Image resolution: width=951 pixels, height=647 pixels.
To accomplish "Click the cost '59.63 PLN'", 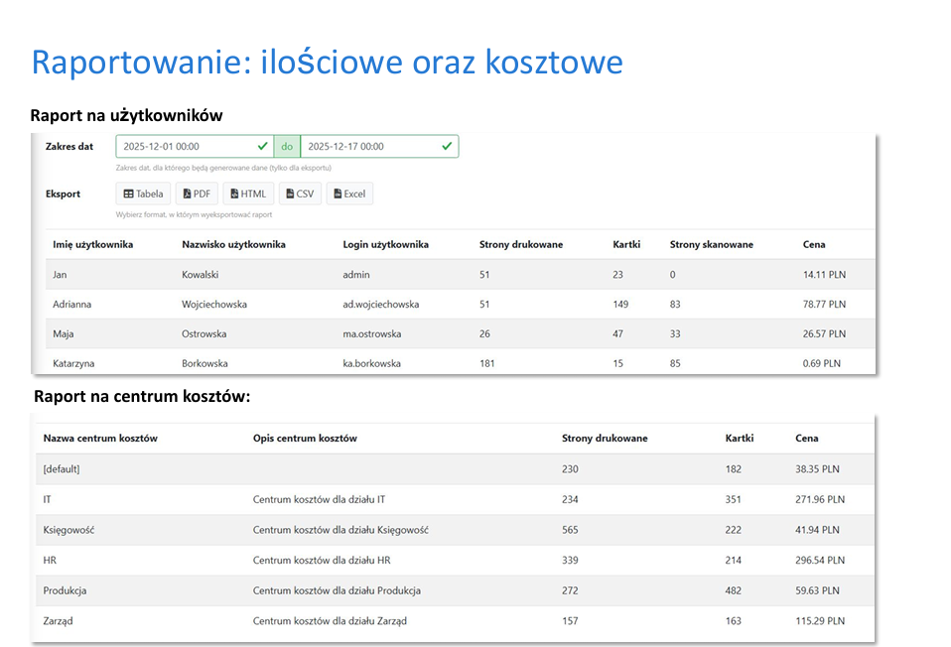I will tap(817, 590).
